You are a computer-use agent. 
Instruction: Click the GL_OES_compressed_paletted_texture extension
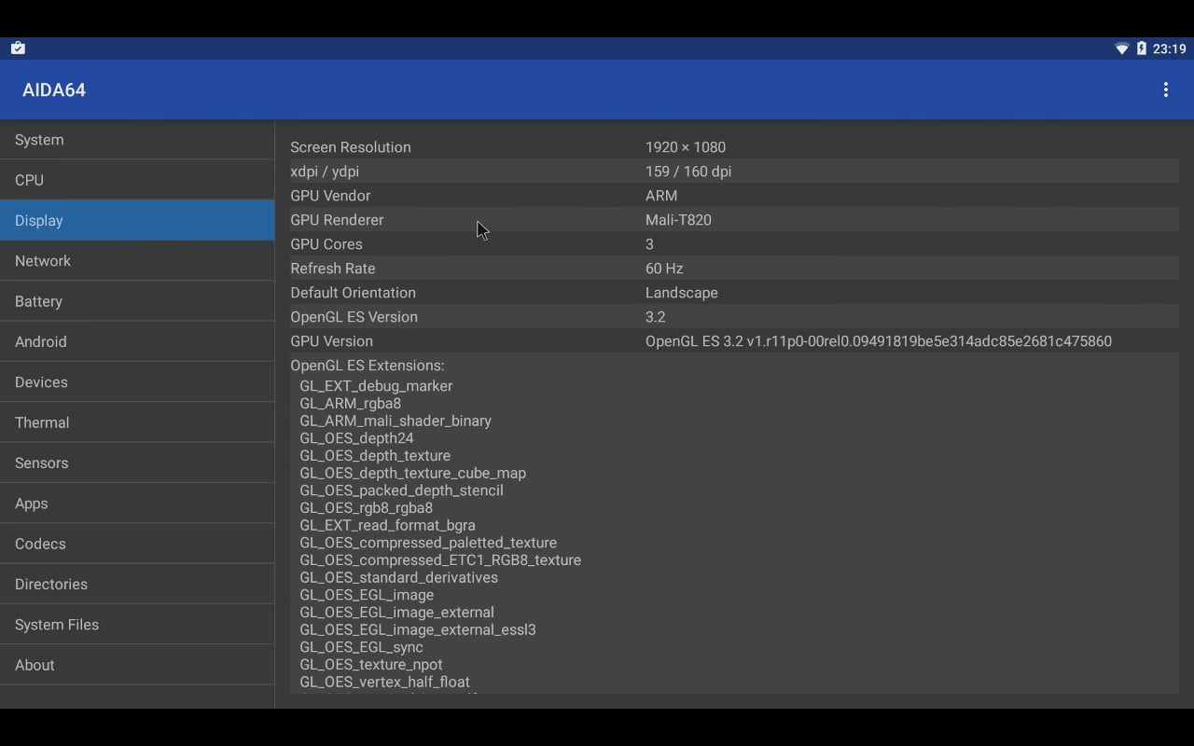tap(428, 543)
